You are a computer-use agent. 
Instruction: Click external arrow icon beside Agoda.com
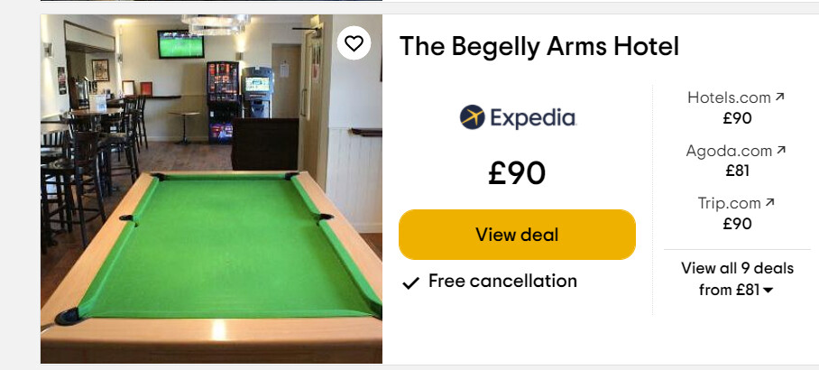[x=781, y=151]
